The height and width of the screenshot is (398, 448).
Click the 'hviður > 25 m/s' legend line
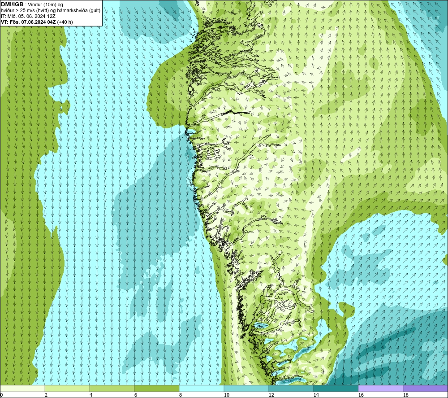(51, 11)
